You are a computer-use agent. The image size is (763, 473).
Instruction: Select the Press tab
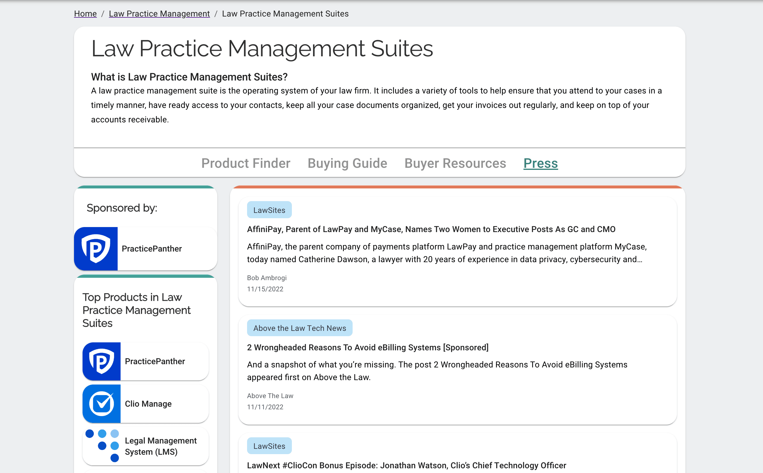[x=541, y=163]
